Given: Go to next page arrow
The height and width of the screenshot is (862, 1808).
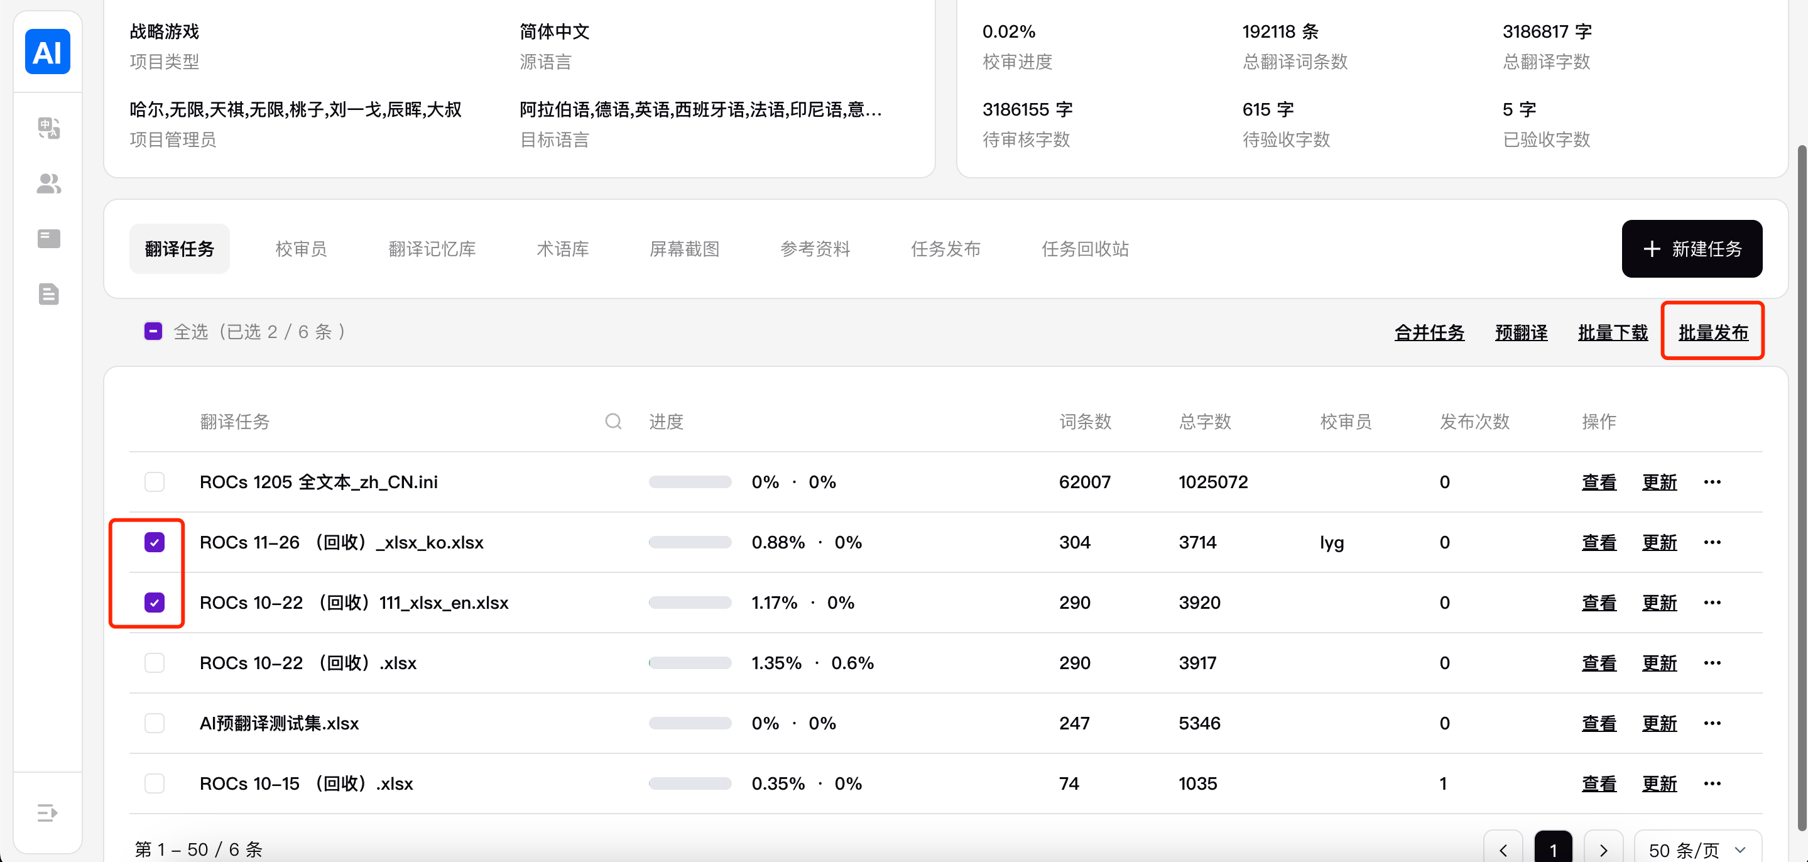Looking at the screenshot, I should [x=1603, y=850].
